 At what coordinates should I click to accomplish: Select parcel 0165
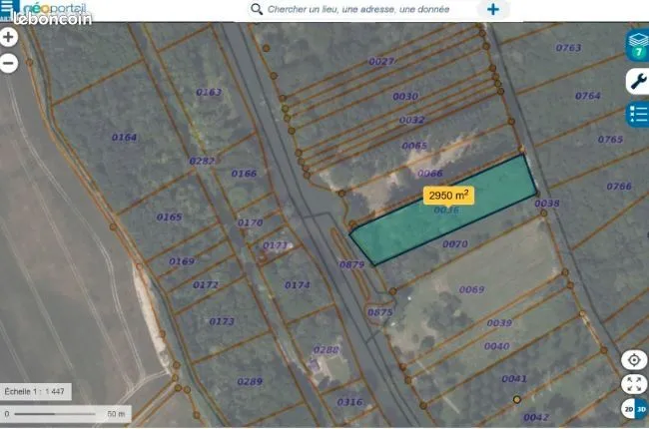point(170,216)
